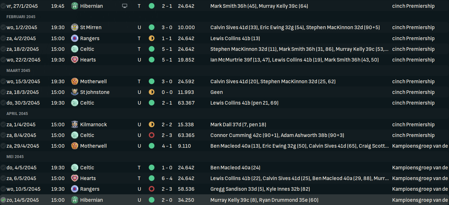The height and width of the screenshot is (205, 449).
Task: Click the red loss indicator on the 10/5/2045 Rangers row
Action: [151, 189]
